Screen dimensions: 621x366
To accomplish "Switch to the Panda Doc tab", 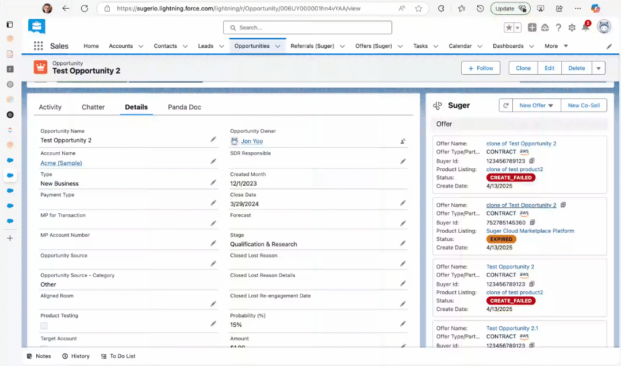I will click(x=184, y=107).
